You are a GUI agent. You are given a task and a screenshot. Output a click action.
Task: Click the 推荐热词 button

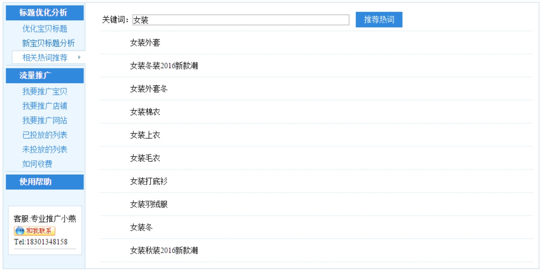point(379,20)
